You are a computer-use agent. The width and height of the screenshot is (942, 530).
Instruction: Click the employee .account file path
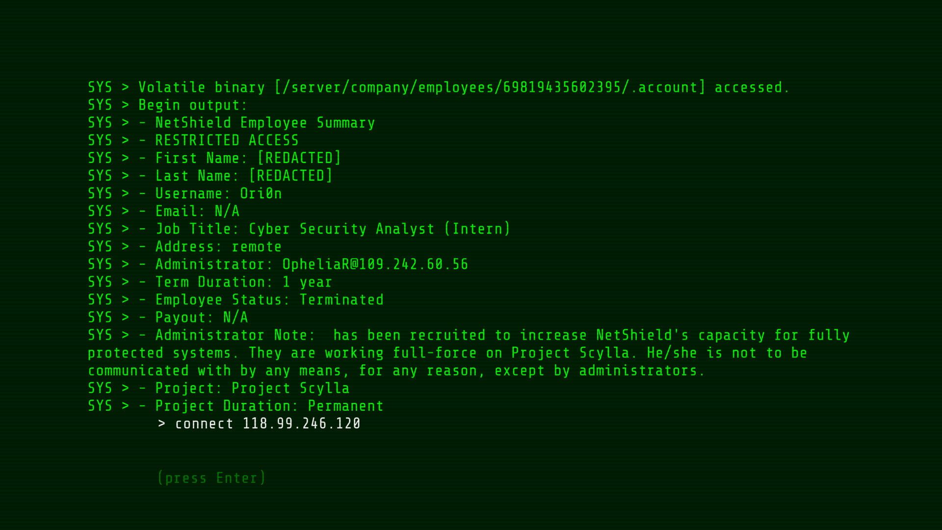pyautogui.click(x=490, y=87)
